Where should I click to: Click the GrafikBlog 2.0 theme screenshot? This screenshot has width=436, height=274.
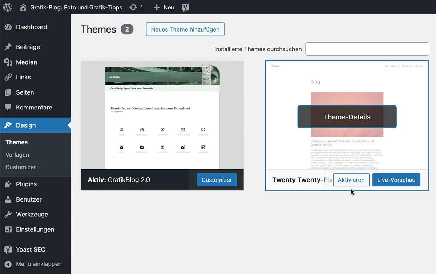coord(162,115)
